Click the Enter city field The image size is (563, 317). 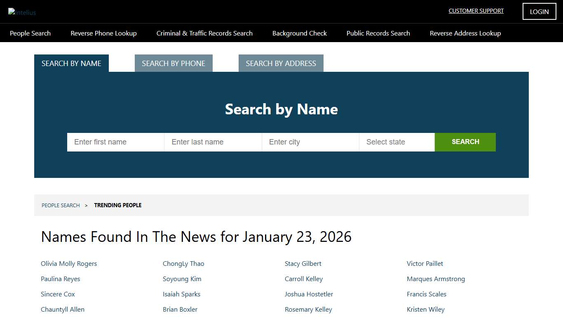pos(310,142)
